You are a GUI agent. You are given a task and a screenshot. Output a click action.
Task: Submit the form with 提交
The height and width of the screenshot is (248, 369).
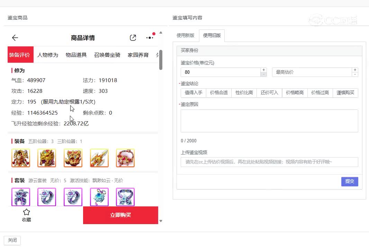click(x=350, y=181)
